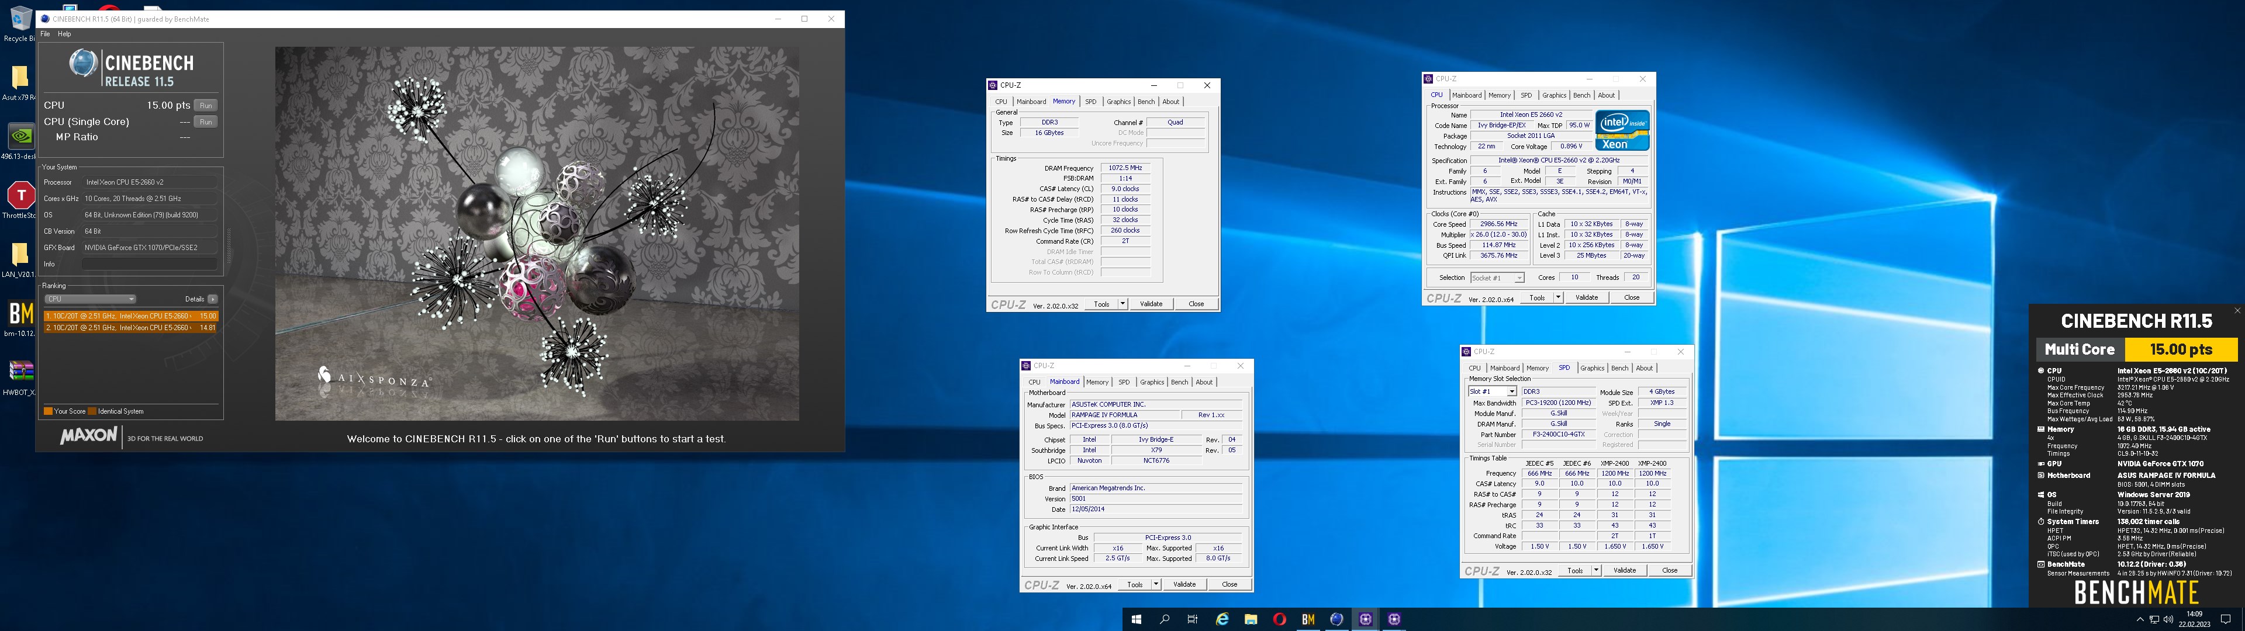The width and height of the screenshot is (2245, 631).
Task: Click the Cinebench Identical System legend swatch
Action: (92, 411)
